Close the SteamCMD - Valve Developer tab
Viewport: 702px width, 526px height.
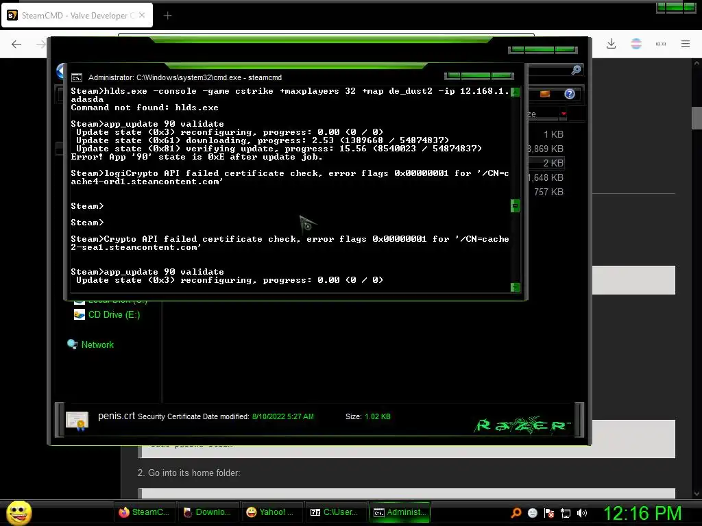pos(142,15)
